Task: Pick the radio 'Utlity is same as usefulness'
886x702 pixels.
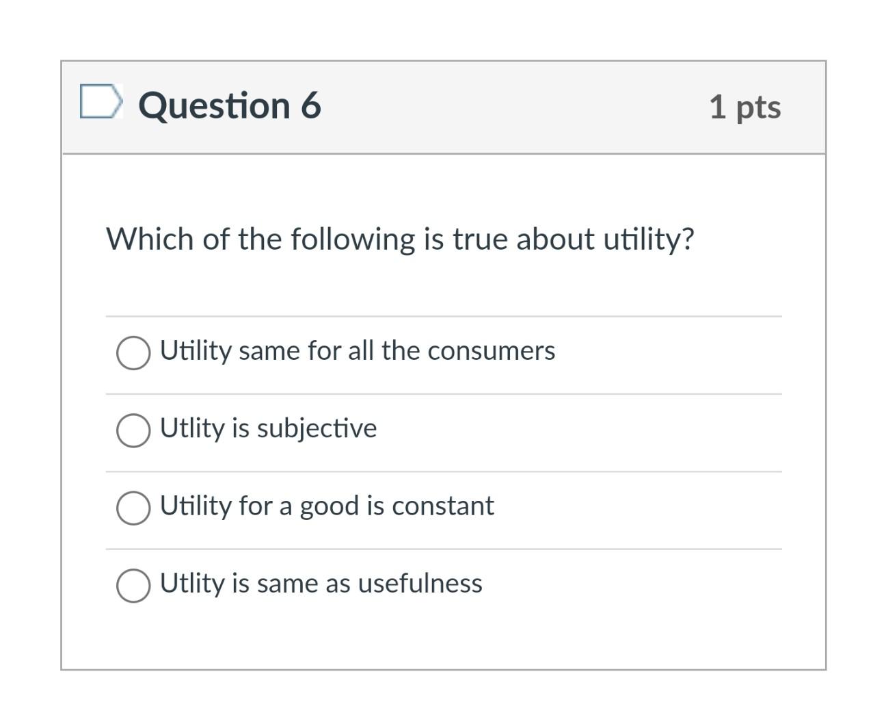Action: point(133,586)
